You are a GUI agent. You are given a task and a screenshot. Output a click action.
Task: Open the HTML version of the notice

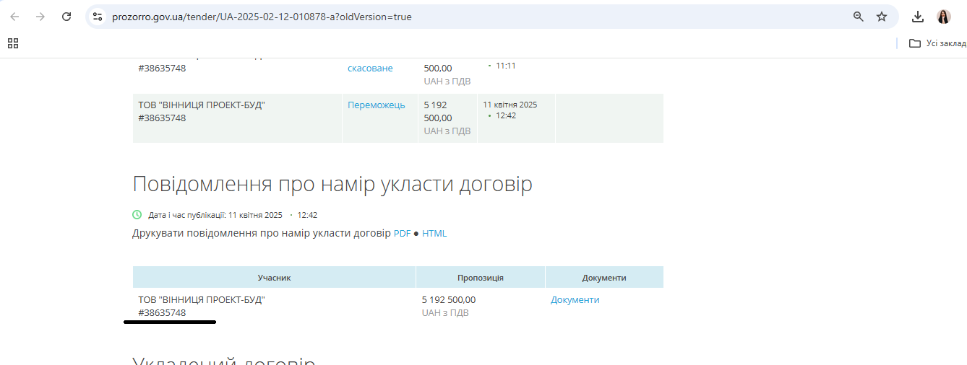(x=434, y=234)
